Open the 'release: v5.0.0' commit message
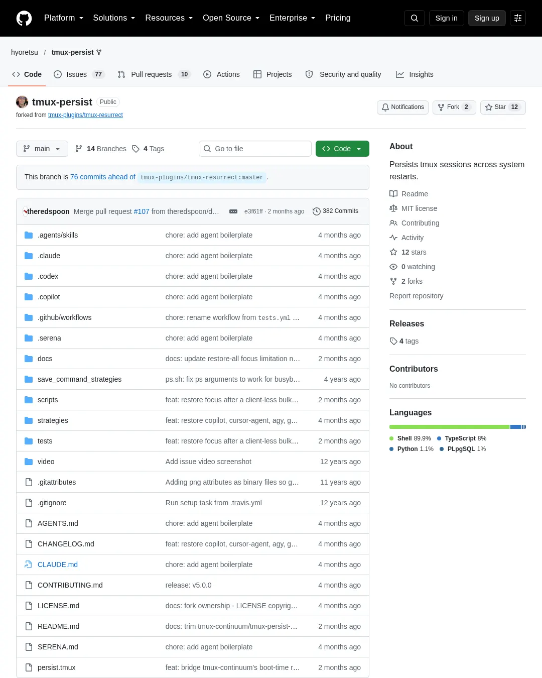Viewport: 542px width, 678px height. [189, 585]
